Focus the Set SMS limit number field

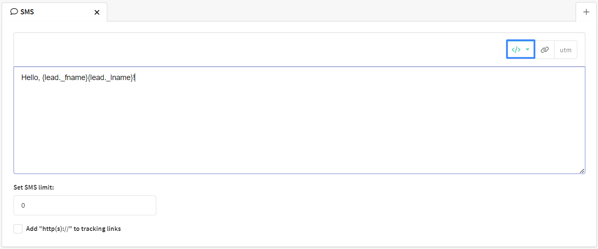[x=85, y=205]
